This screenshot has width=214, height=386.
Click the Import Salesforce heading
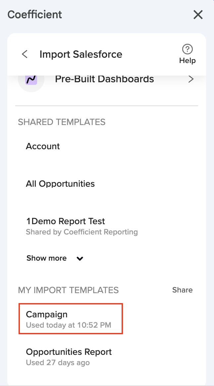pyautogui.click(x=81, y=54)
